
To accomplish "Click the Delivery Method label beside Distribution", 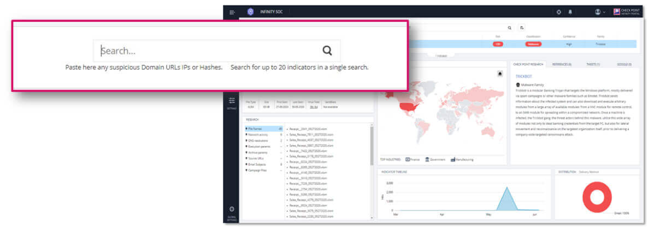I will [x=589, y=172].
